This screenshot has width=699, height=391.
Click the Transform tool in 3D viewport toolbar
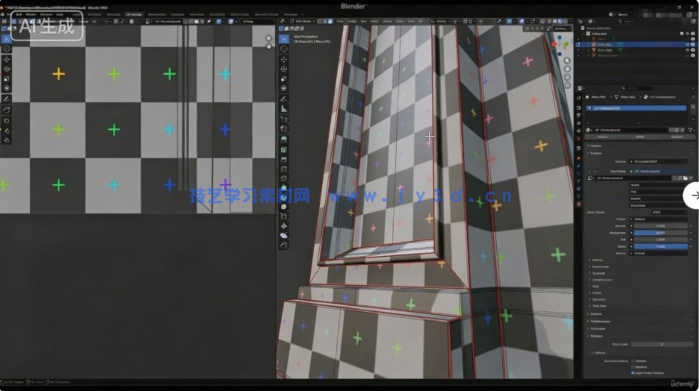coord(284,89)
